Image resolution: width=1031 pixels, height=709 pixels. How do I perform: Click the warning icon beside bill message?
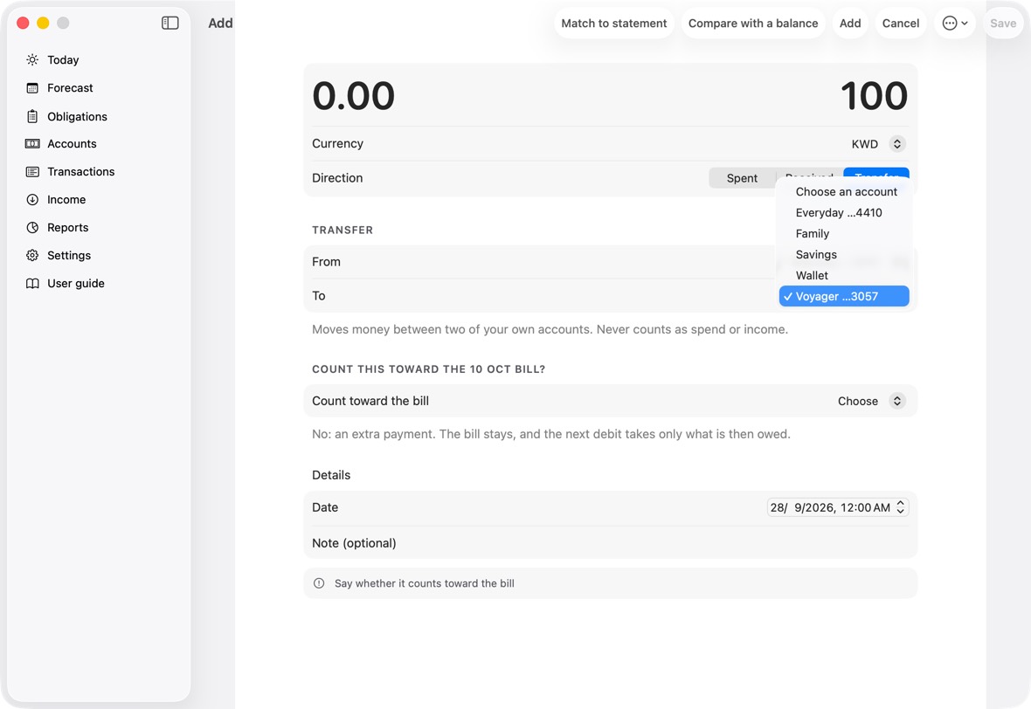pyautogui.click(x=319, y=583)
